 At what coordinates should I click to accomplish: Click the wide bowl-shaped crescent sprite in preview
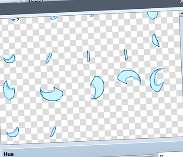[51, 94]
